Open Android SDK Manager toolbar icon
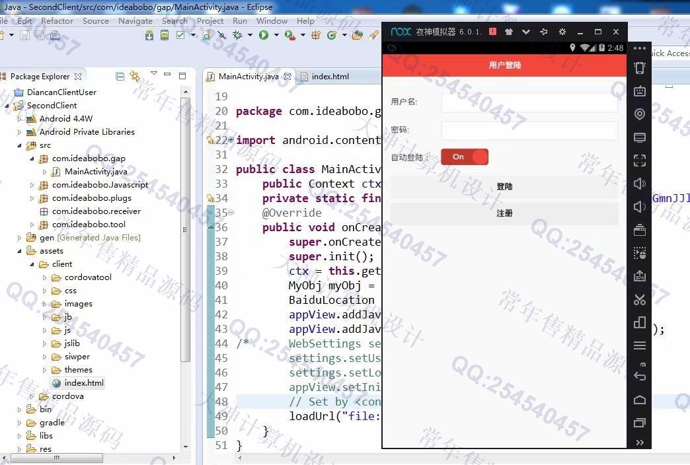The image size is (690, 465). click(149, 35)
